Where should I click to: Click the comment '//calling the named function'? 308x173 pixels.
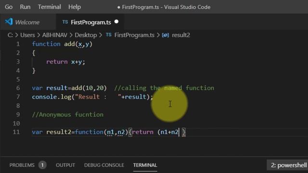coord(164,88)
